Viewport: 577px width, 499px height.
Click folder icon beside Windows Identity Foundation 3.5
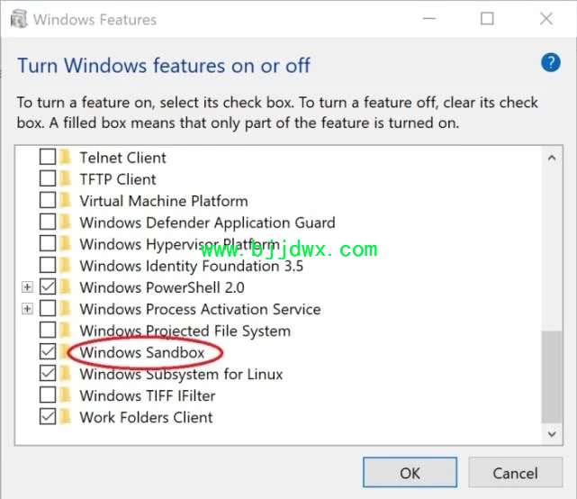(65, 266)
